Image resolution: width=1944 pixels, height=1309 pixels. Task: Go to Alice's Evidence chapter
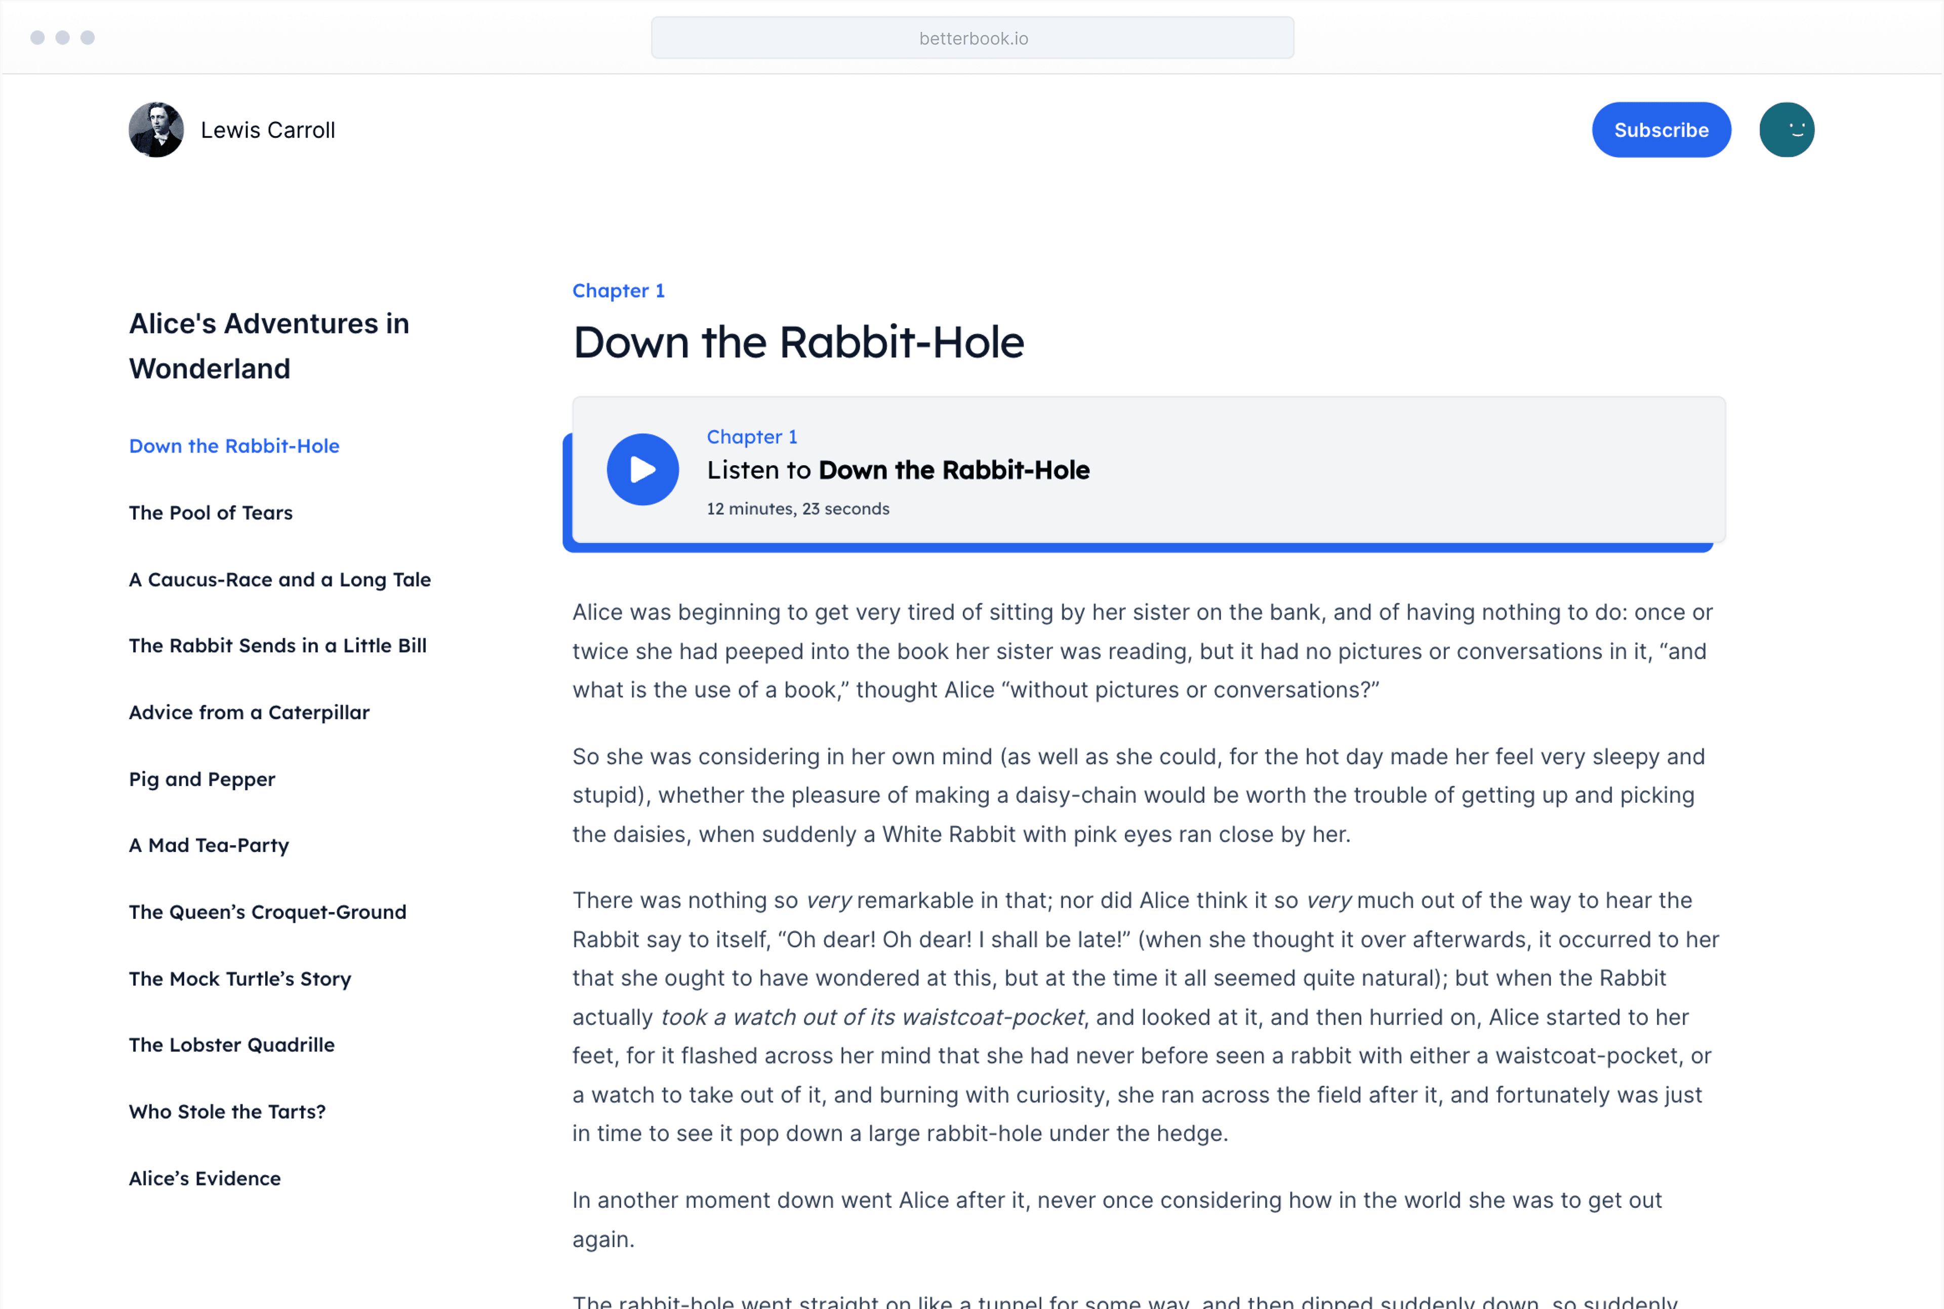click(x=205, y=1178)
